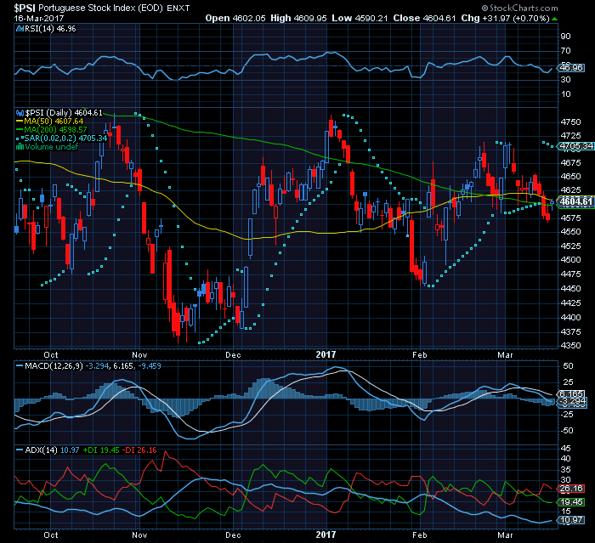Click the green MA(200) legend swatch
Image resolution: width=595 pixels, height=543 pixels.
20,130
